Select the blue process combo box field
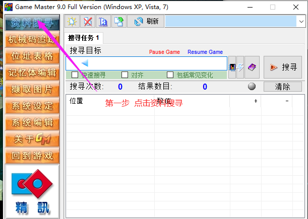Viewport: 308px width, 219px height. click(230, 21)
